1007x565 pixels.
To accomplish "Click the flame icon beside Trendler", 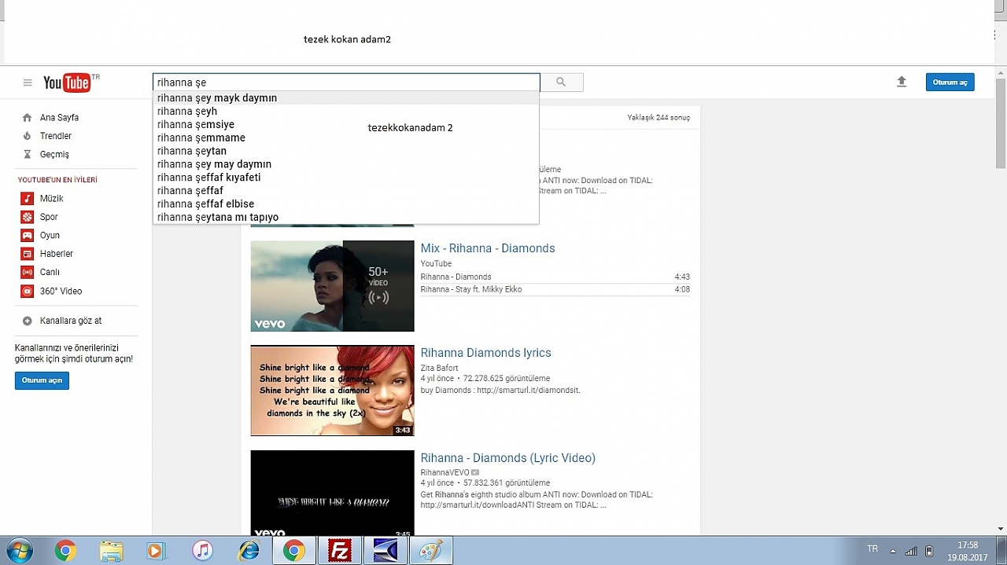I will coord(28,136).
